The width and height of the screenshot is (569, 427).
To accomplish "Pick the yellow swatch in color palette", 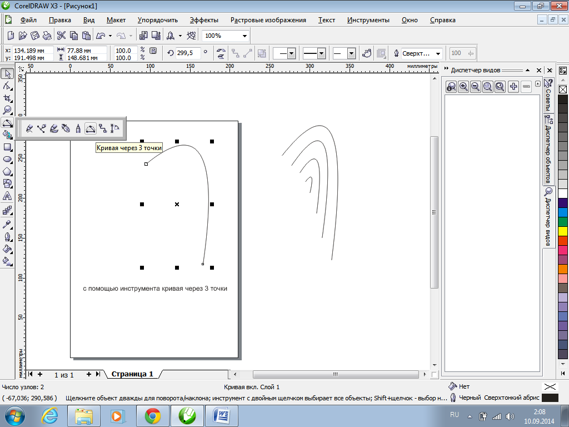I will click(562, 231).
